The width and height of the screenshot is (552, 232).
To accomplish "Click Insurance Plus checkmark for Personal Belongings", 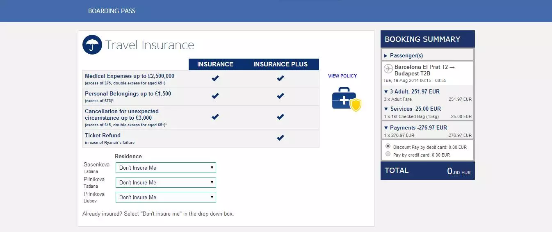I will (x=280, y=96).
